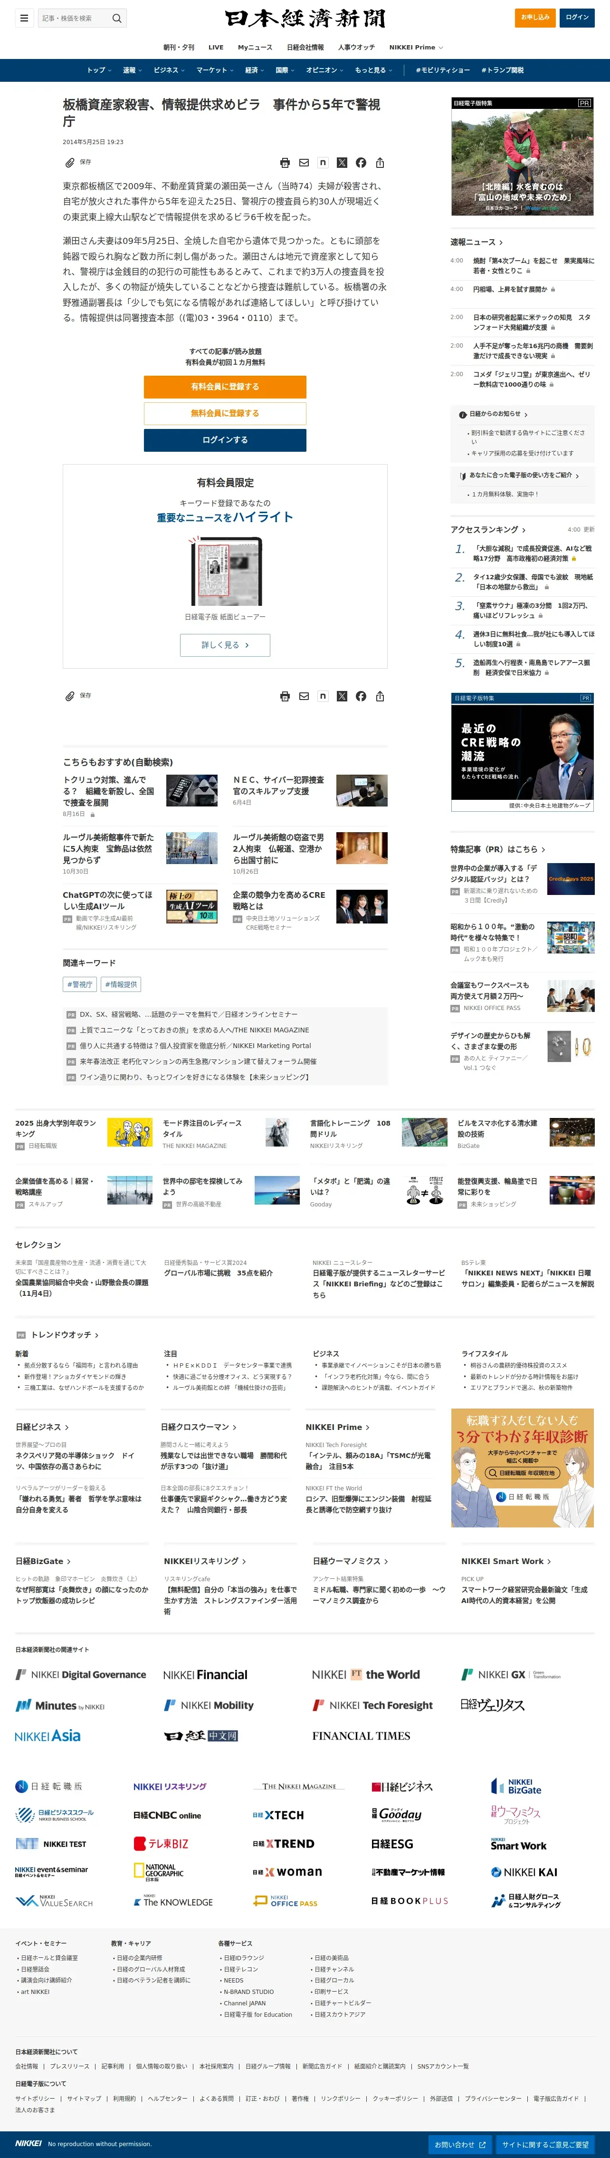This screenshot has height=2158, width=610.
Task: Open the テレ東BIZ logo link
Action: point(161,1843)
